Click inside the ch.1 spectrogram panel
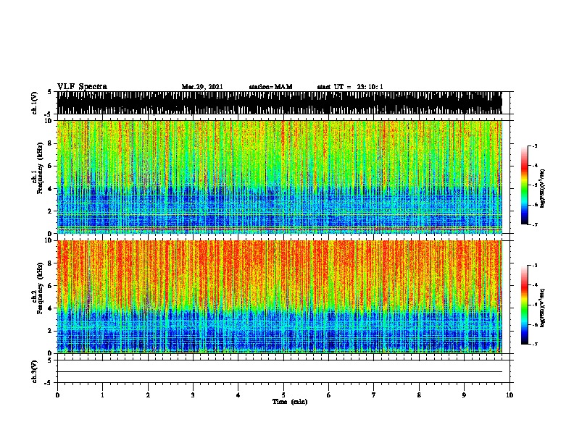 pyautogui.click(x=280, y=177)
